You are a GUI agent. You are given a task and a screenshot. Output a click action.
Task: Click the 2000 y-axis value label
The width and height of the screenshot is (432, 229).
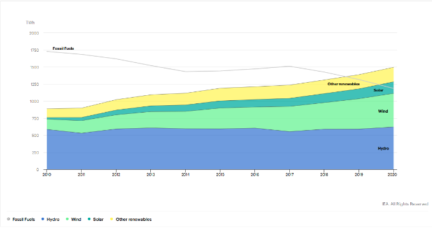pos(34,33)
